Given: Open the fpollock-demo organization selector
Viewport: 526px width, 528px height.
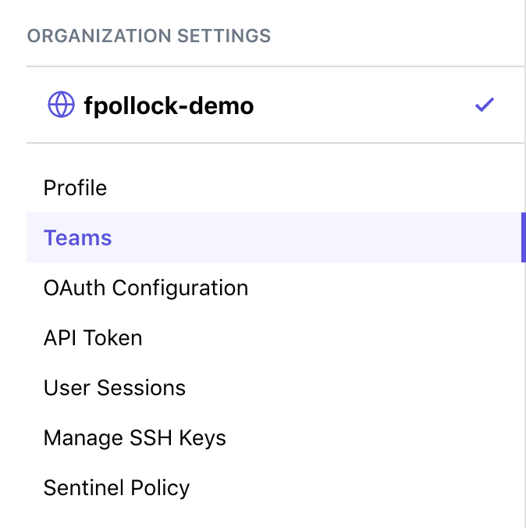Looking at the screenshot, I should click(x=169, y=105).
